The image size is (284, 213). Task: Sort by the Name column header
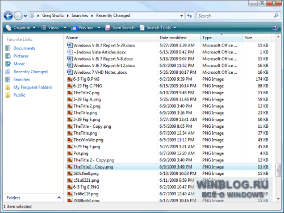pyautogui.click(x=111, y=37)
